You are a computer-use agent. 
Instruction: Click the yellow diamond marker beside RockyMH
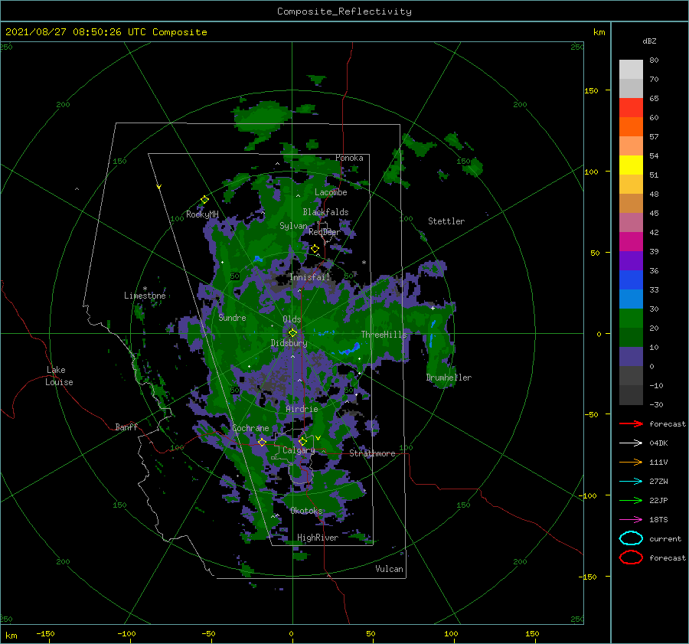pyautogui.click(x=204, y=200)
